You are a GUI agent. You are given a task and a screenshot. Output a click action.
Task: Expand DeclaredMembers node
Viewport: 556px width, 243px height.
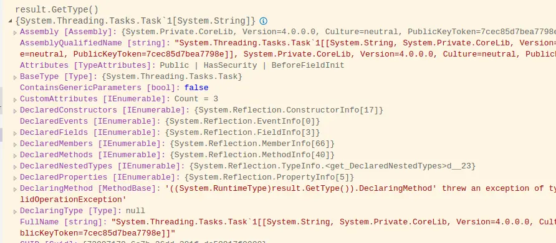click(x=15, y=145)
